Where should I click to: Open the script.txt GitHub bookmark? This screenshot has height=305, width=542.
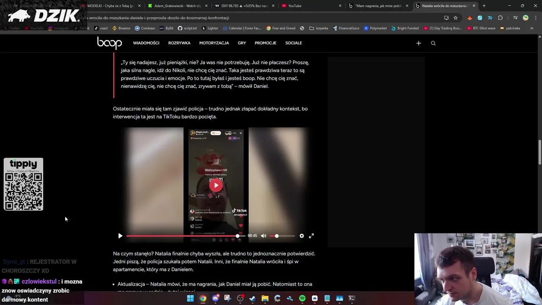pyautogui.click(x=187, y=28)
